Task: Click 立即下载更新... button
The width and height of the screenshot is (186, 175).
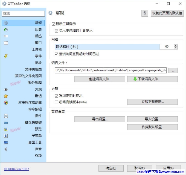Action: 152,102
